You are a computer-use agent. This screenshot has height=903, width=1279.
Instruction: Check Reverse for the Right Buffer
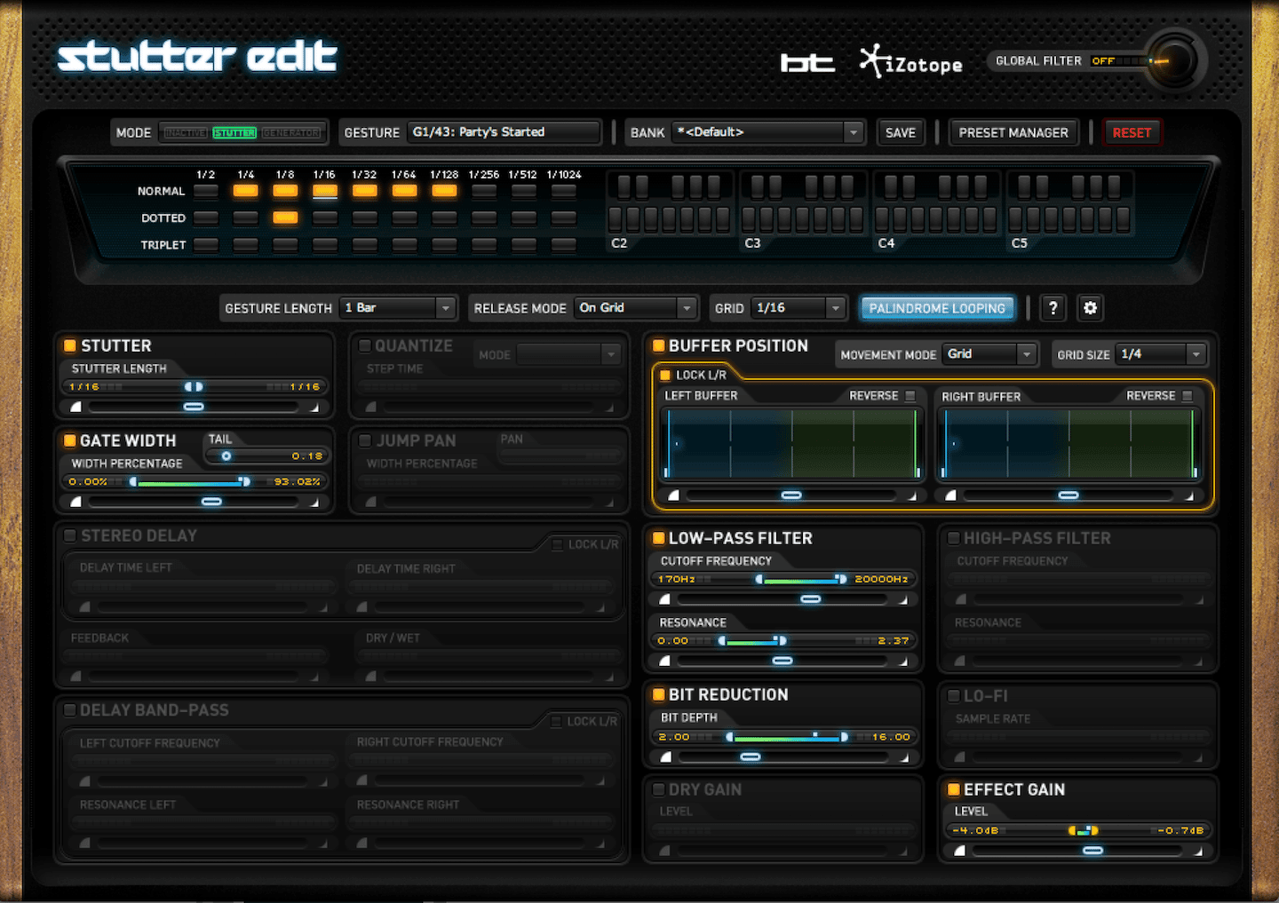point(1188,396)
